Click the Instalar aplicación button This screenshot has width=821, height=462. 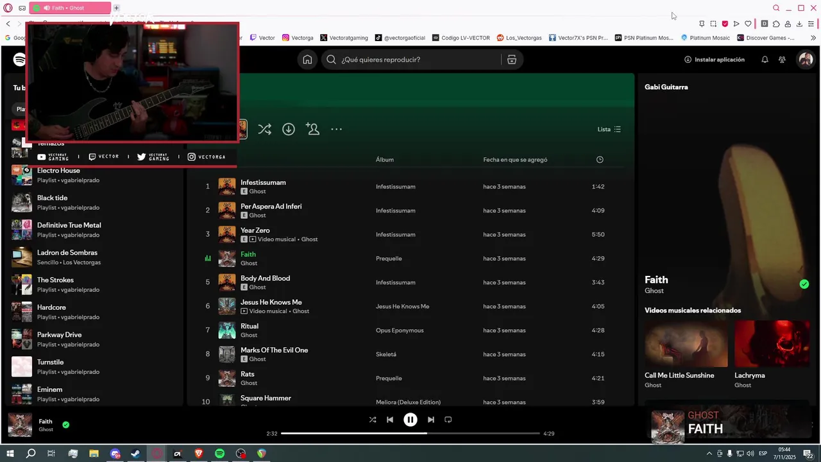(x=715, y=60)
